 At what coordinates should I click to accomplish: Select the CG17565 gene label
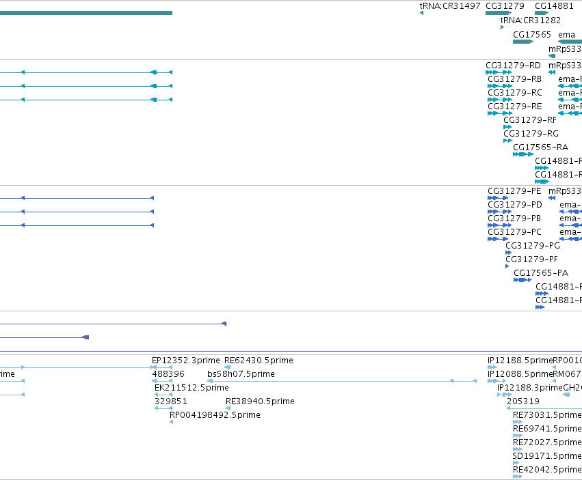(x=532, y=34)
